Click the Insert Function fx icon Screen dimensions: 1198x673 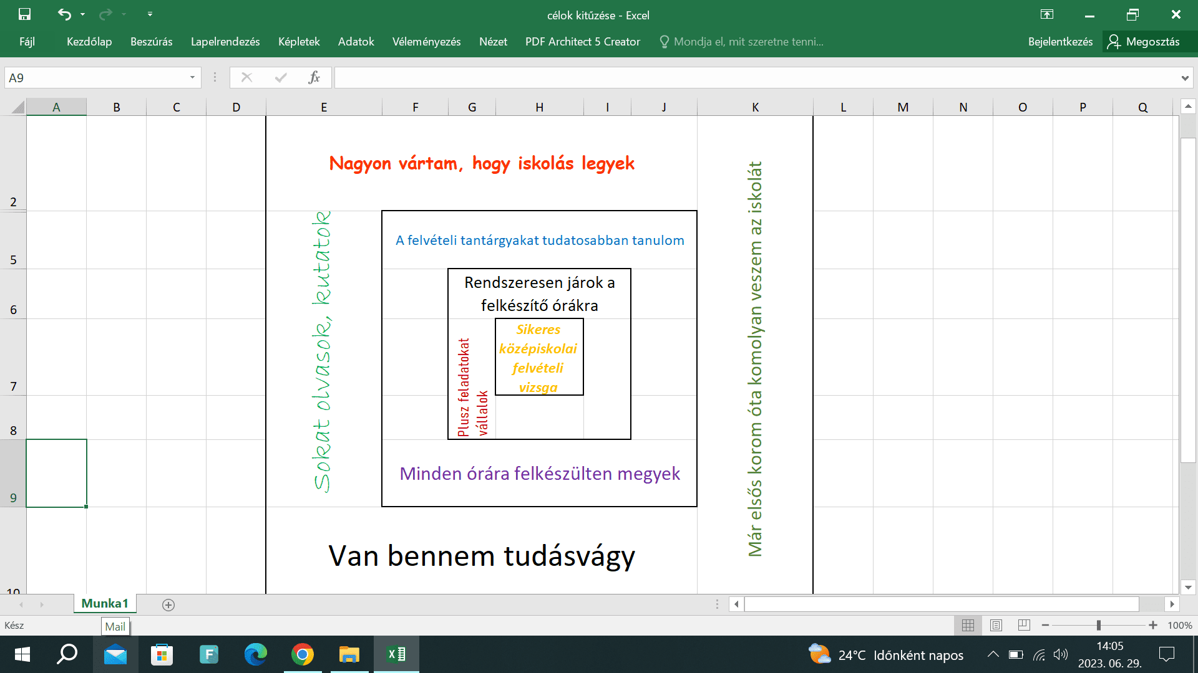click(314, 77)
